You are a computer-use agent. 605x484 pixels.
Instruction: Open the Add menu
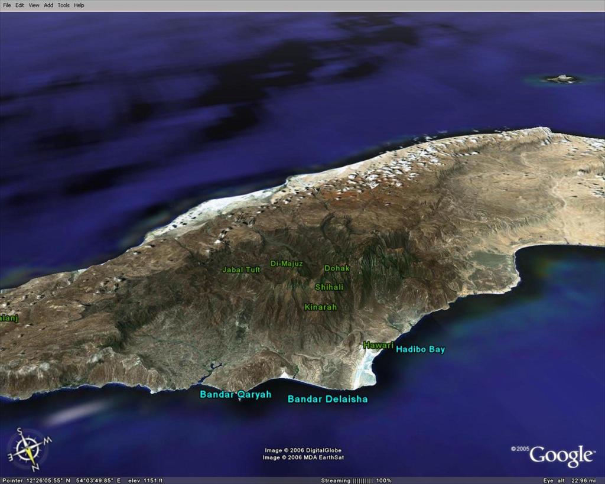pyautogui.click(x=48, y=5)
